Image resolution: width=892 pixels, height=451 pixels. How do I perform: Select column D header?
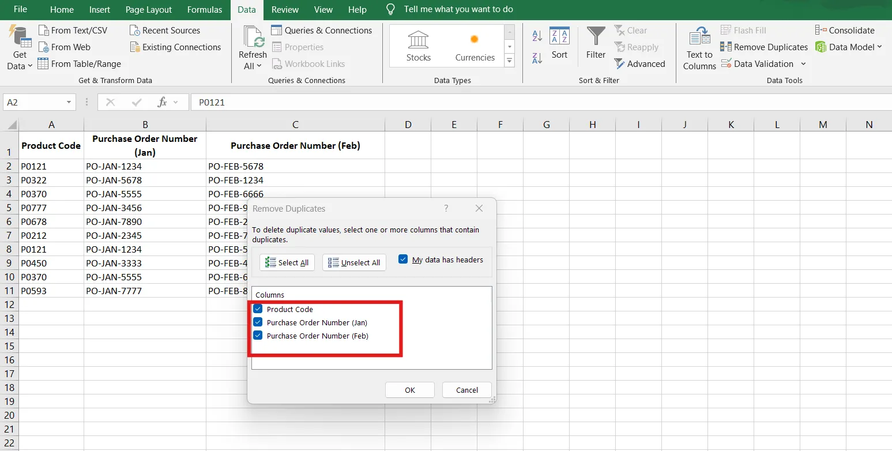[408, 125]
